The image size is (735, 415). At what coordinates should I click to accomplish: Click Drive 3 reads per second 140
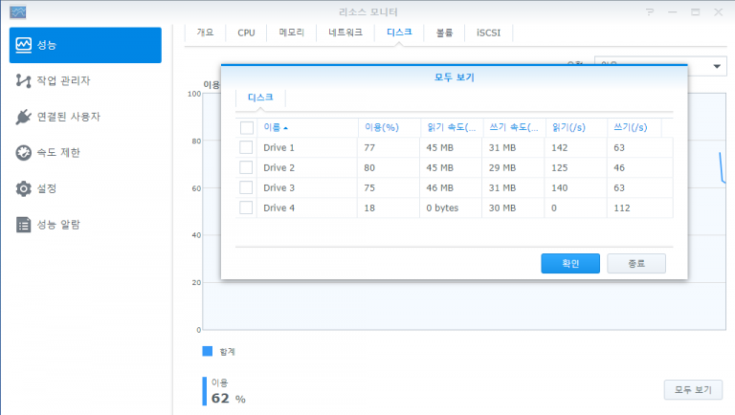(x=559, y=187)
